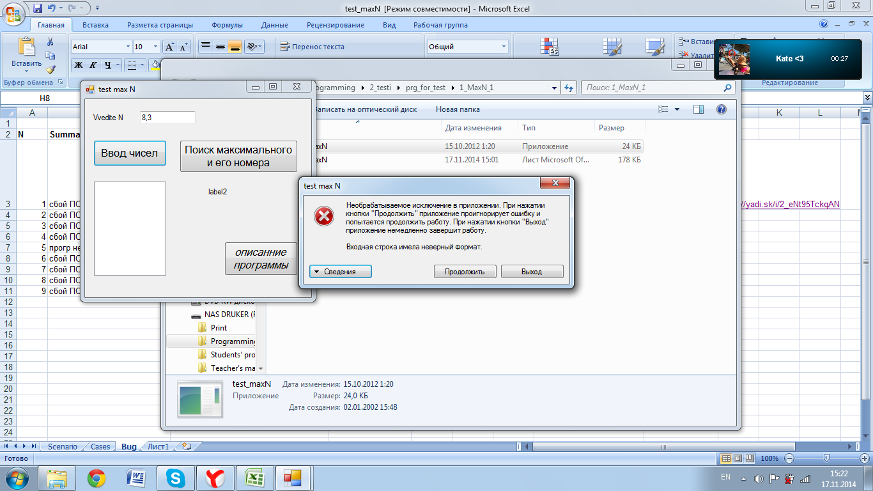The width and height of the screenshot is (873, 491).
Task: Open the Общий number format dropdown
Action: click(x=468, y=47)
